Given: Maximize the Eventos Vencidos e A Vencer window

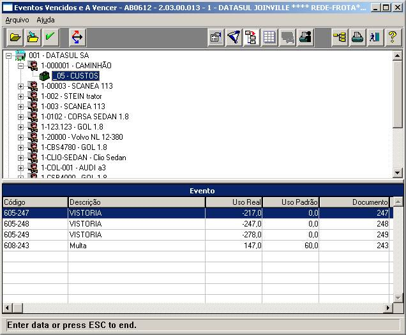Looking at the screenshot, I should 386,8.
